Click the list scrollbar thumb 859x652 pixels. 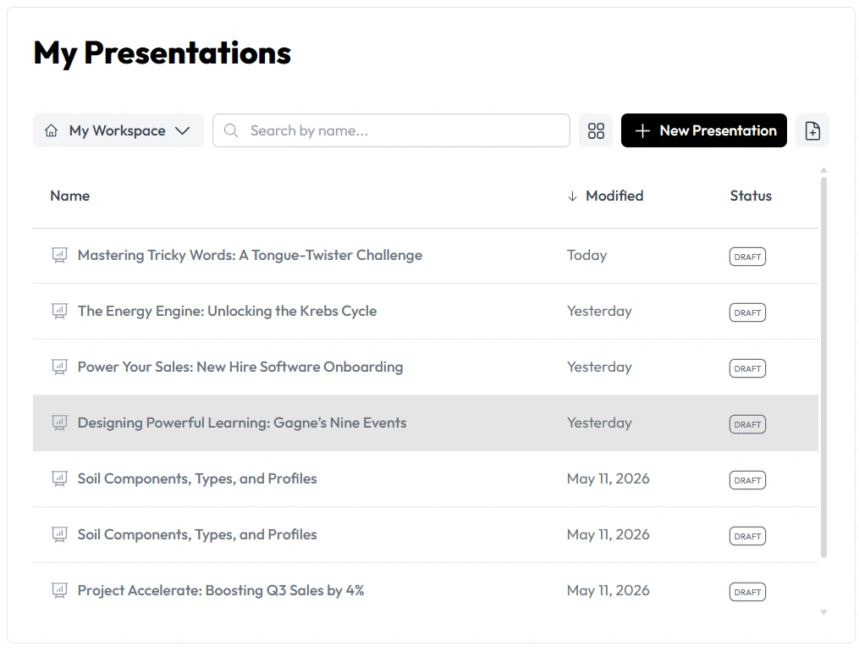coord(823,367)
